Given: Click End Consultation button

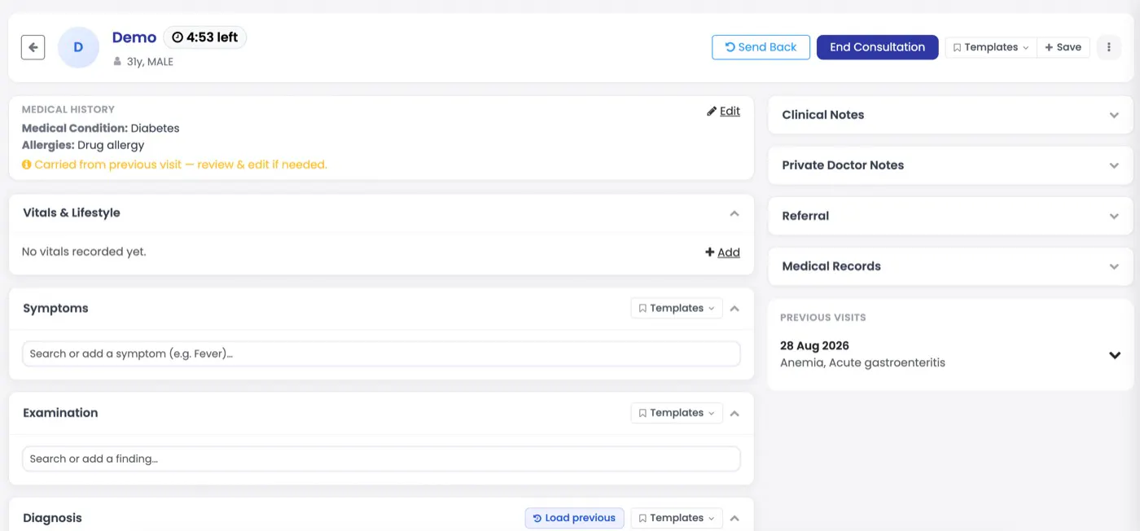Looking at the screenshot, I should click(x=877, y=47).
